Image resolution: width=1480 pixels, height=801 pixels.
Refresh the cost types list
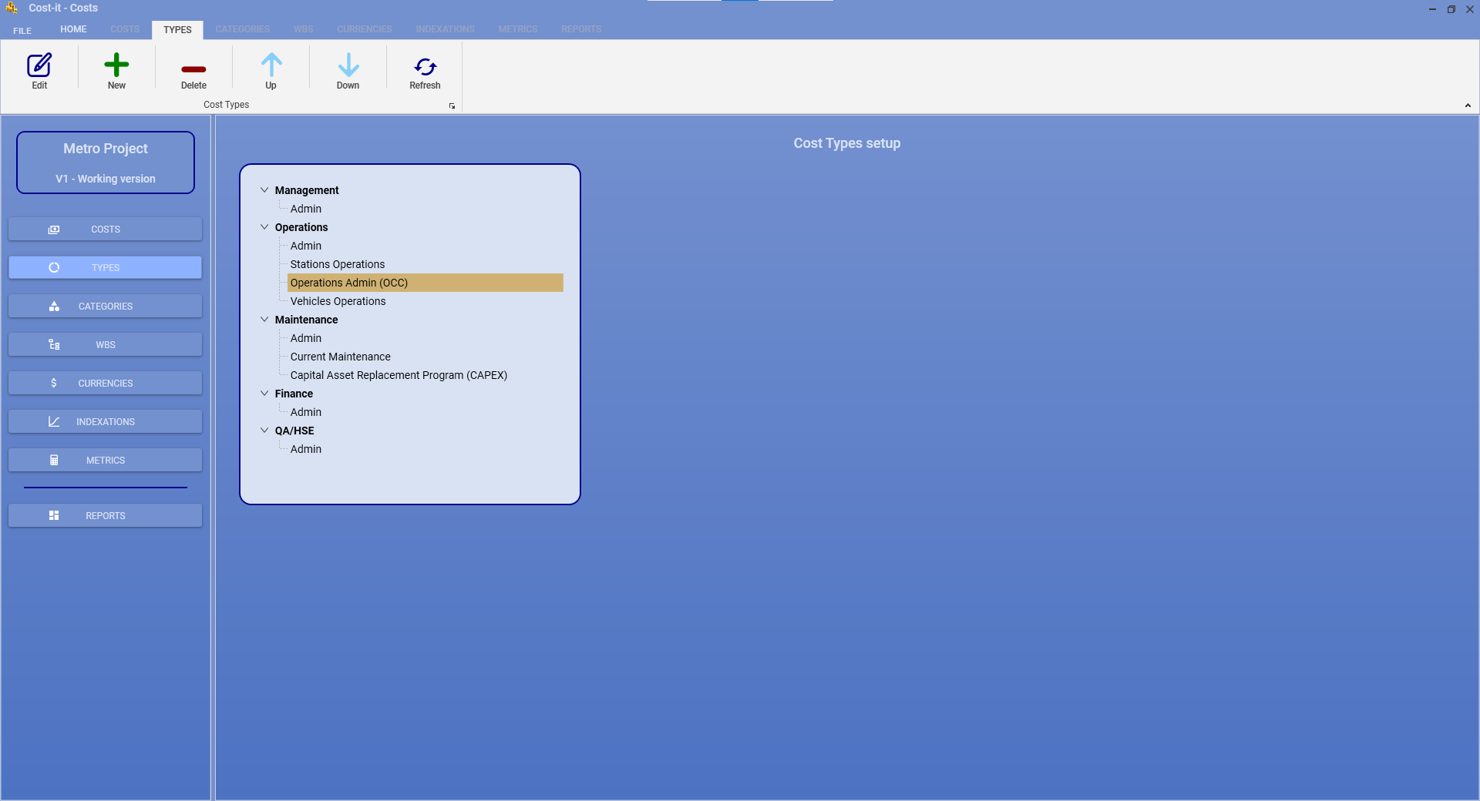425,66
